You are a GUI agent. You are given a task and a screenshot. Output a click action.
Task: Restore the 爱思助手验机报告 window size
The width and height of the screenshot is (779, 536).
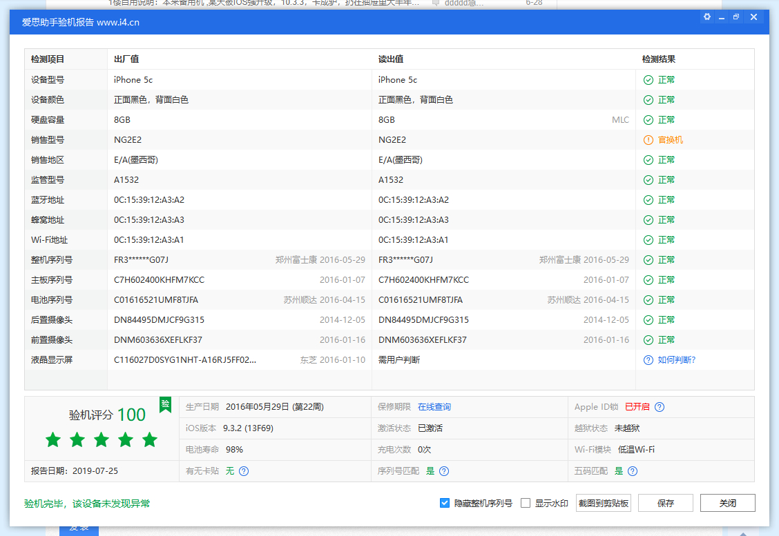(x=736, y=17)
